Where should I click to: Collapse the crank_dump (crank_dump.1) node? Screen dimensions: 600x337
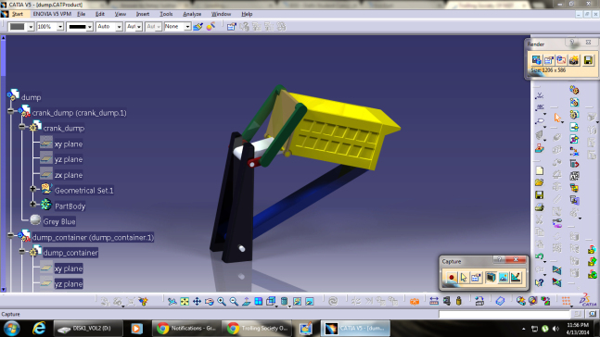pos(10,111)
